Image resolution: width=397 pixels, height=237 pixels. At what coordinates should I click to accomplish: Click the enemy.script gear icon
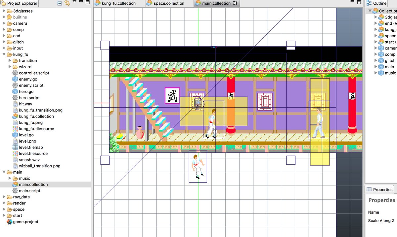[x=15, y=85]
